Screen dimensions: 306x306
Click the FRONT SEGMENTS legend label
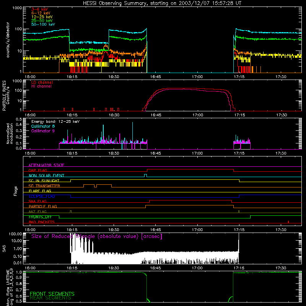pos(52,294)
